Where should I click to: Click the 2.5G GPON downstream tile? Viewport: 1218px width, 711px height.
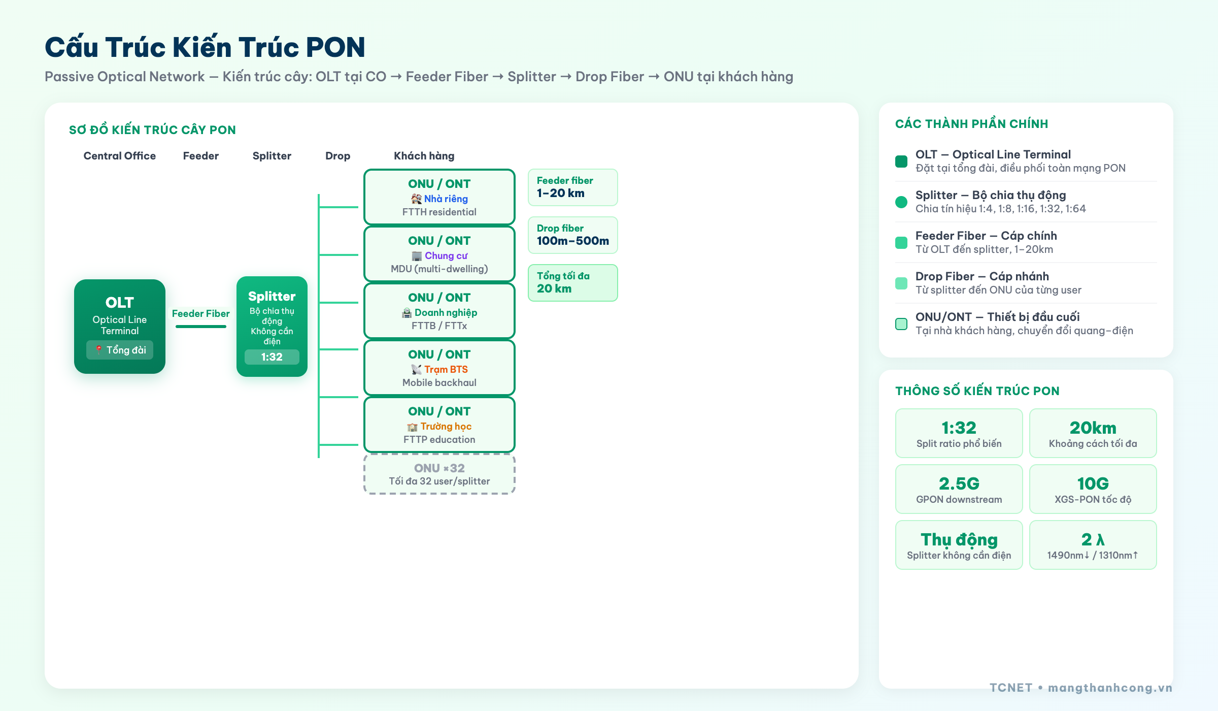[959, 489]
